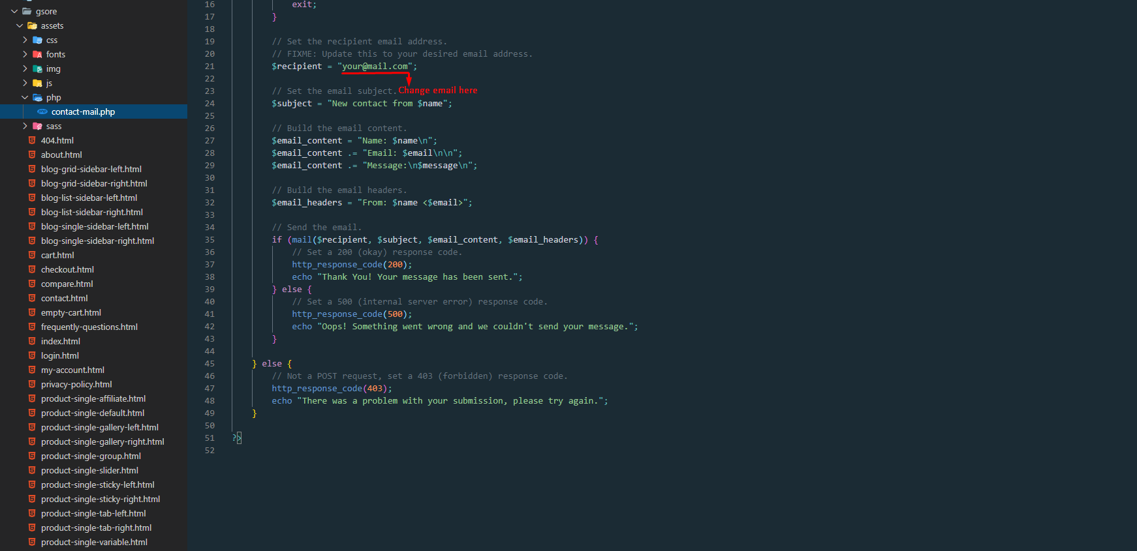Select the contact-mail.php file

(83, 112)
